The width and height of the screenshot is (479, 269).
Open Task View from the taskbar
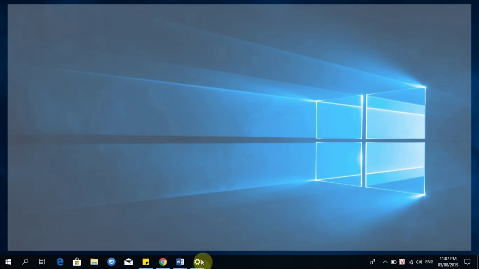point(42,262)
